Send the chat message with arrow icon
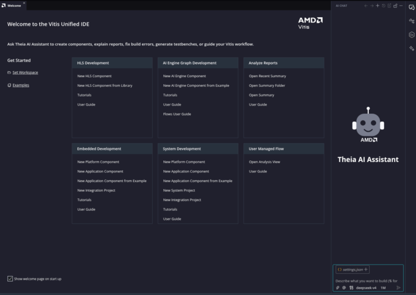 (398, 287)
